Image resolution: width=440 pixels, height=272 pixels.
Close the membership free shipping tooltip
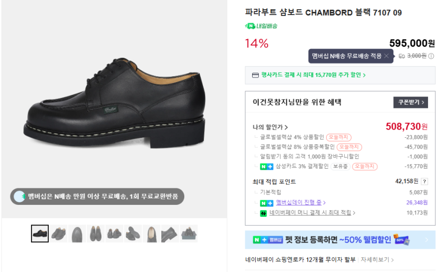386,56
